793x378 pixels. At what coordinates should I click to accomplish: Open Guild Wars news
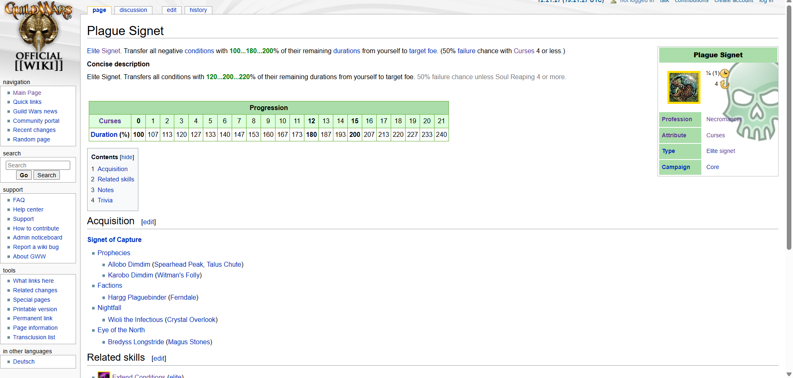click(35, 111)
